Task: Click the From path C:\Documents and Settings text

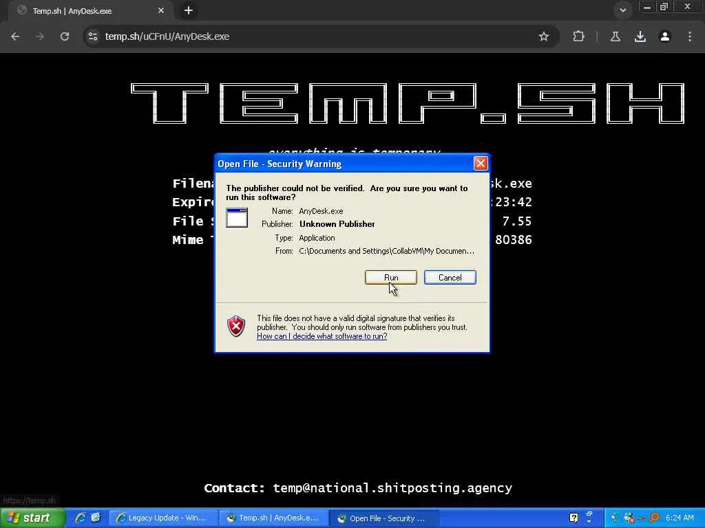Action: click(x=387, y=251)
